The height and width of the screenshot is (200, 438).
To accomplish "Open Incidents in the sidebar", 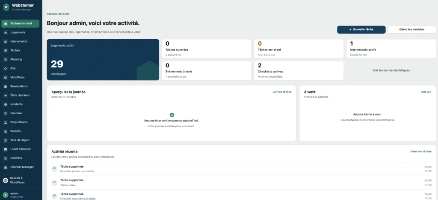I will (20, 104).
